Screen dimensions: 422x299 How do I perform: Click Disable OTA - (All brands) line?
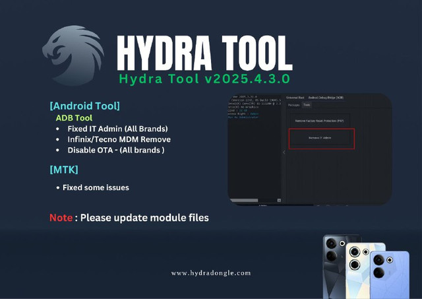point(116,150)
